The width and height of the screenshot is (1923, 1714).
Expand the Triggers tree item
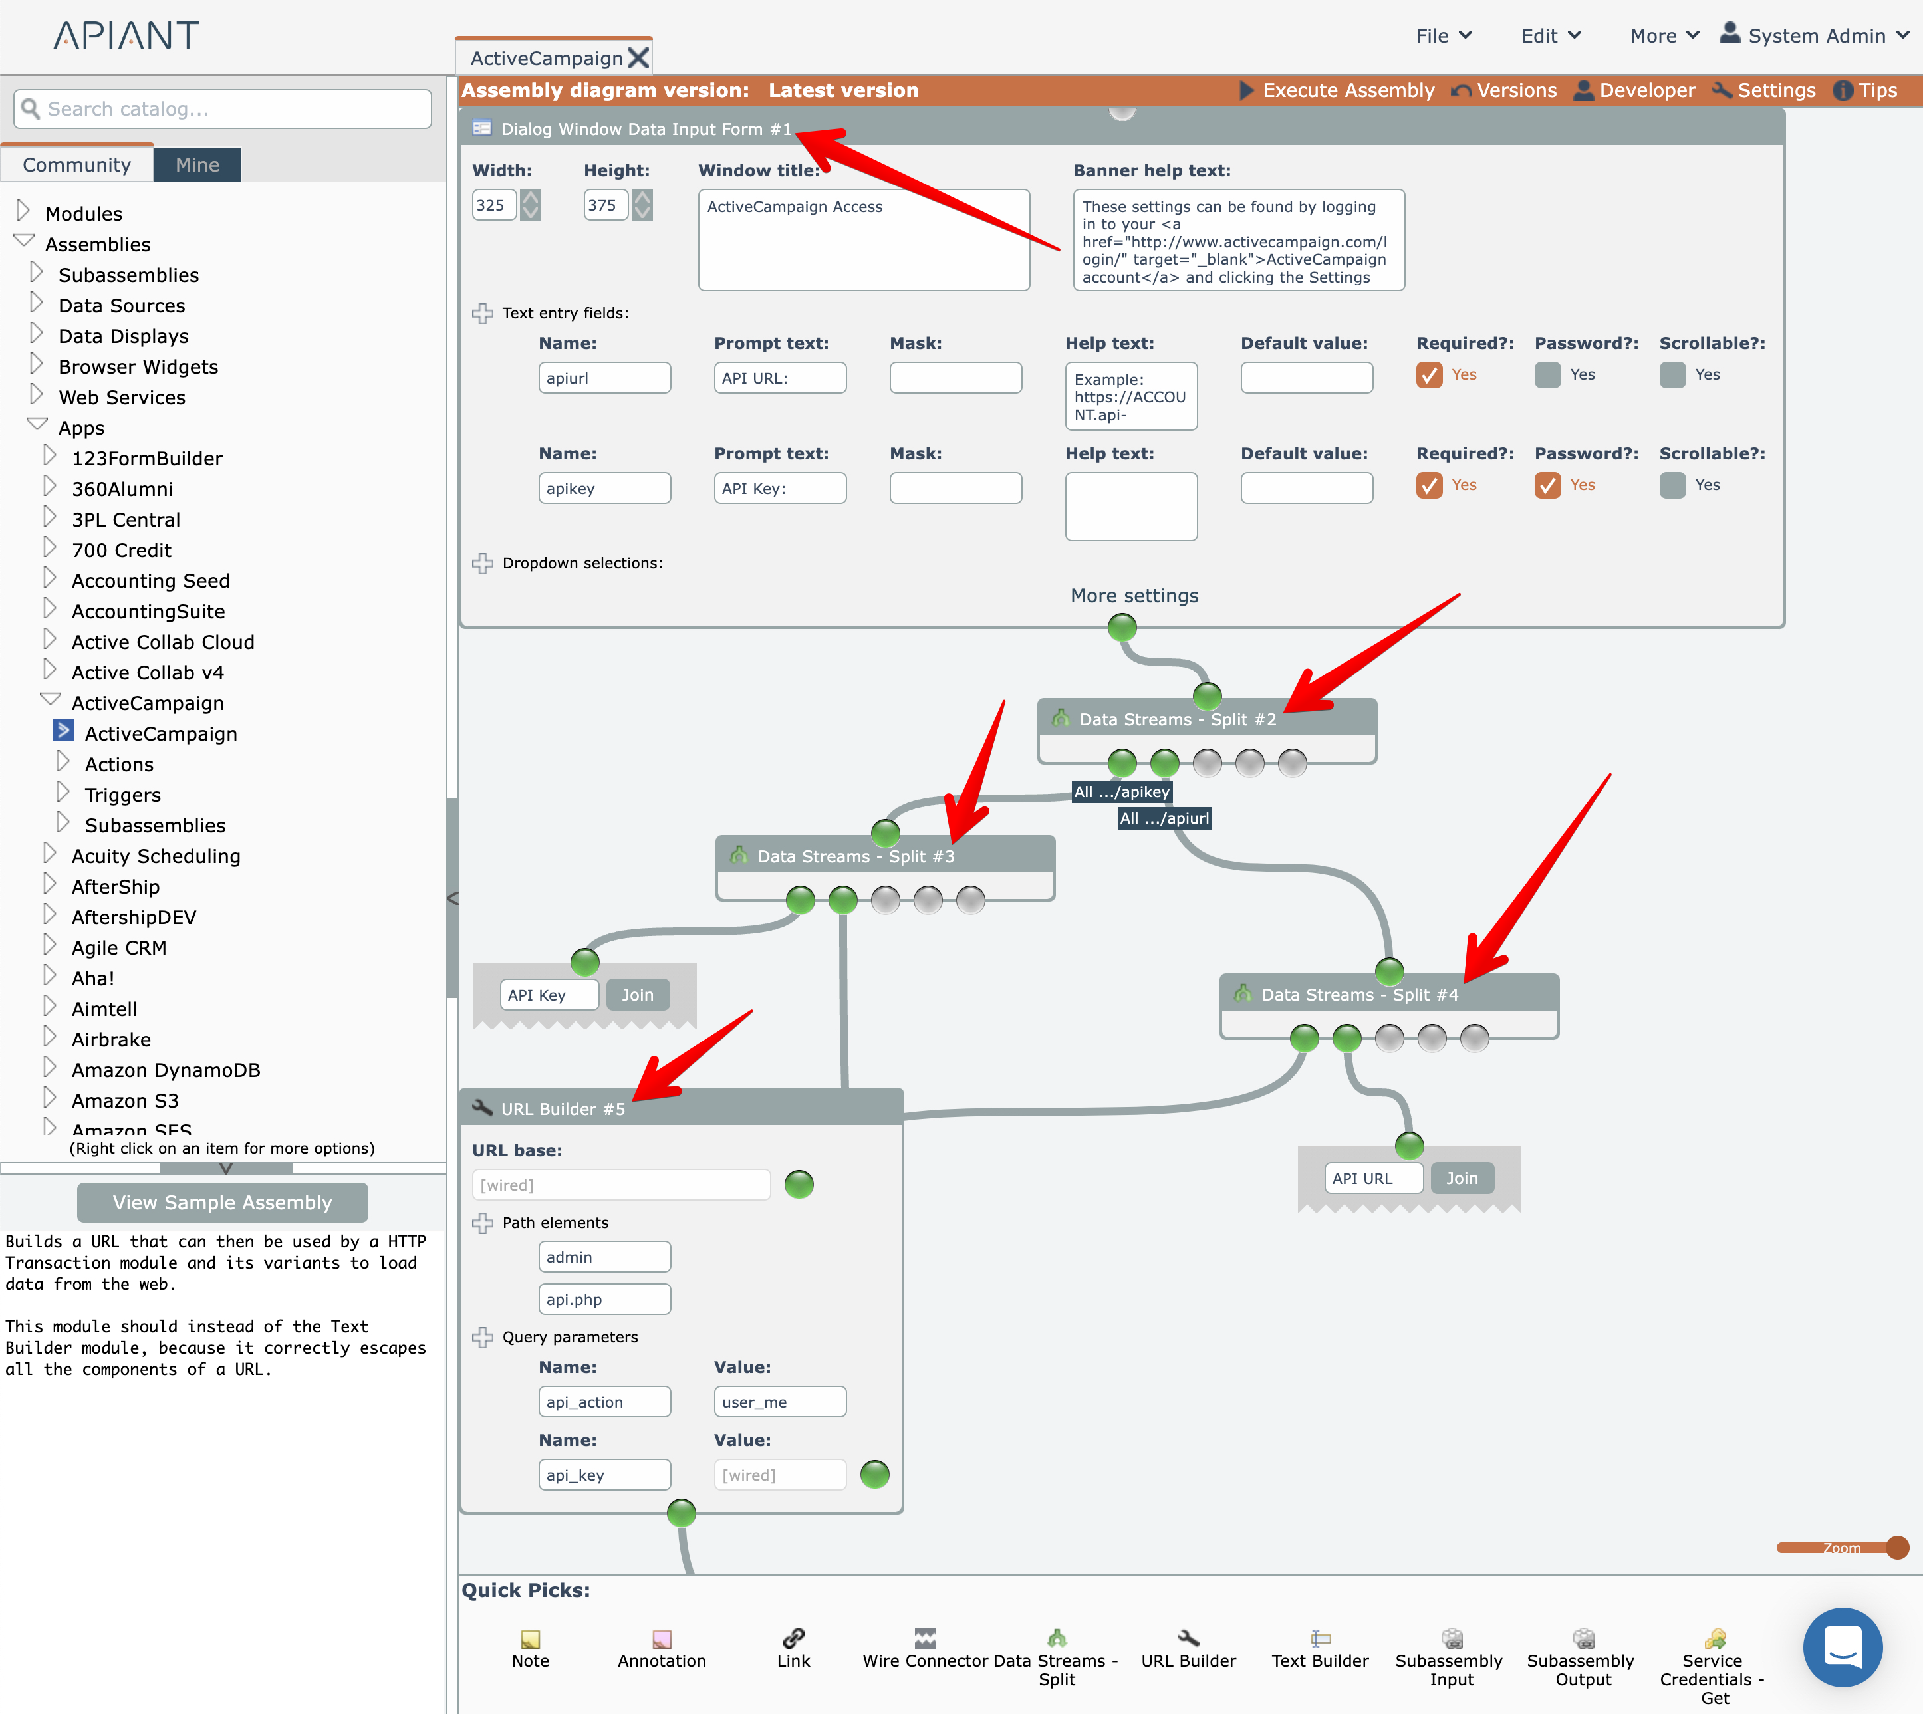tap(63, 793)
